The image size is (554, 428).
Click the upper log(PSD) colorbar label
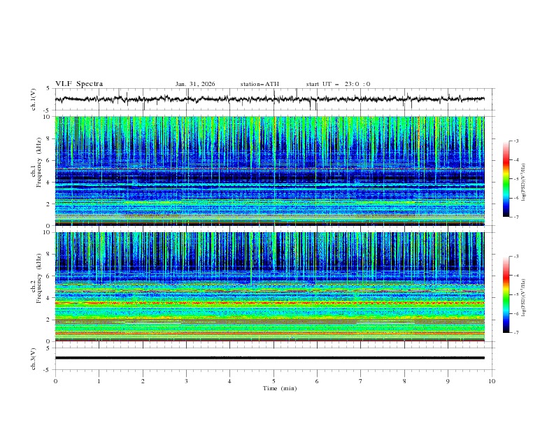pos(523,183)
